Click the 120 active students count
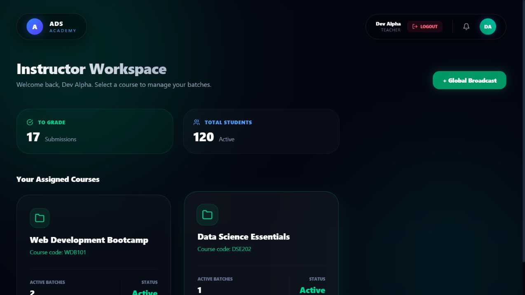The height and width of the screenshot is (295, 525). (204, 137)
